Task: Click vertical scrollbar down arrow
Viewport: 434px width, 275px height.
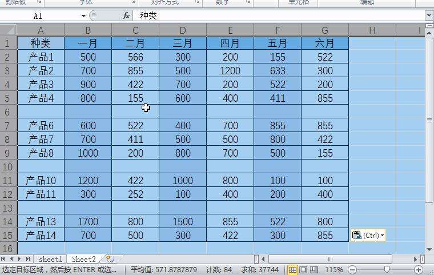Action: coord(429,249)
